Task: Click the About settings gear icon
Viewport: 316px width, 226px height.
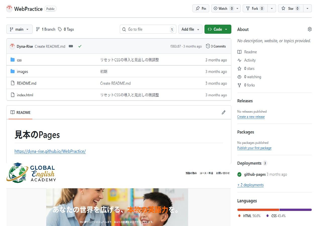Action: click(x=309, y=29)
